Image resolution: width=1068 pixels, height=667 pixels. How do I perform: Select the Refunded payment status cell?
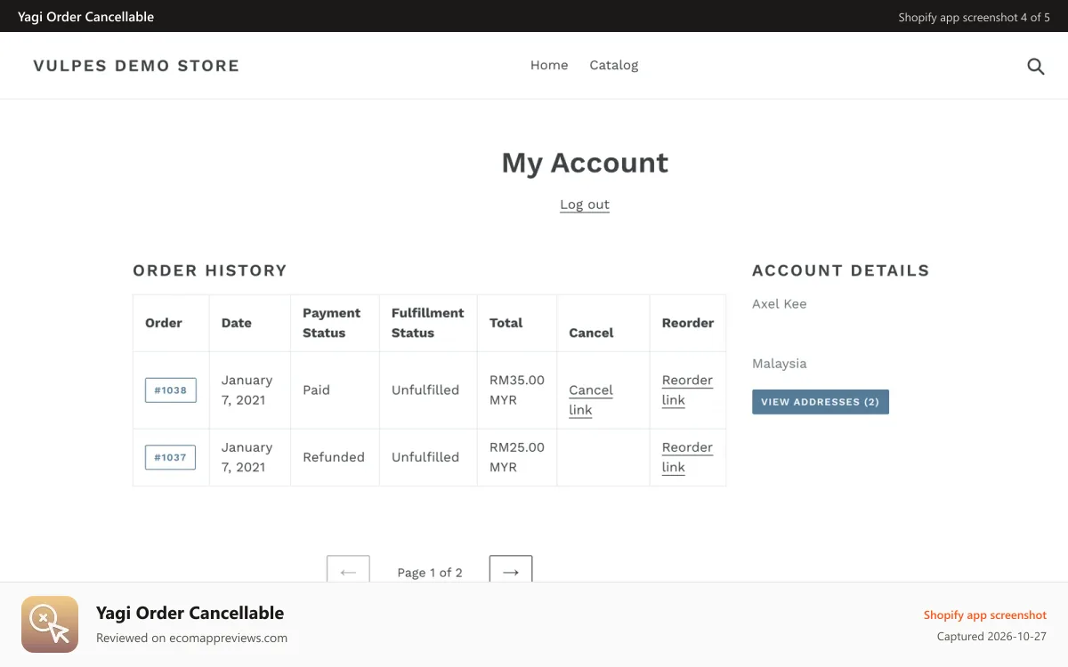(x=334, y=457)
